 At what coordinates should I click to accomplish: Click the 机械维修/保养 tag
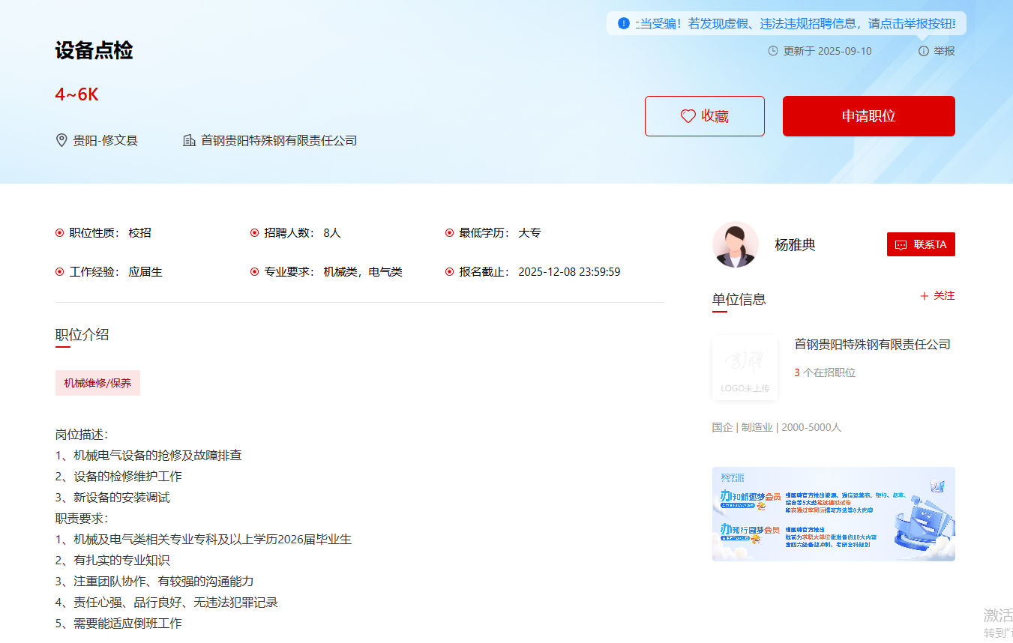point(97,383)
